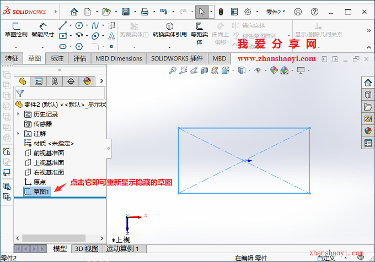Switch to the 评估 tab
375x262 pixels.
[x=79, y=58]
